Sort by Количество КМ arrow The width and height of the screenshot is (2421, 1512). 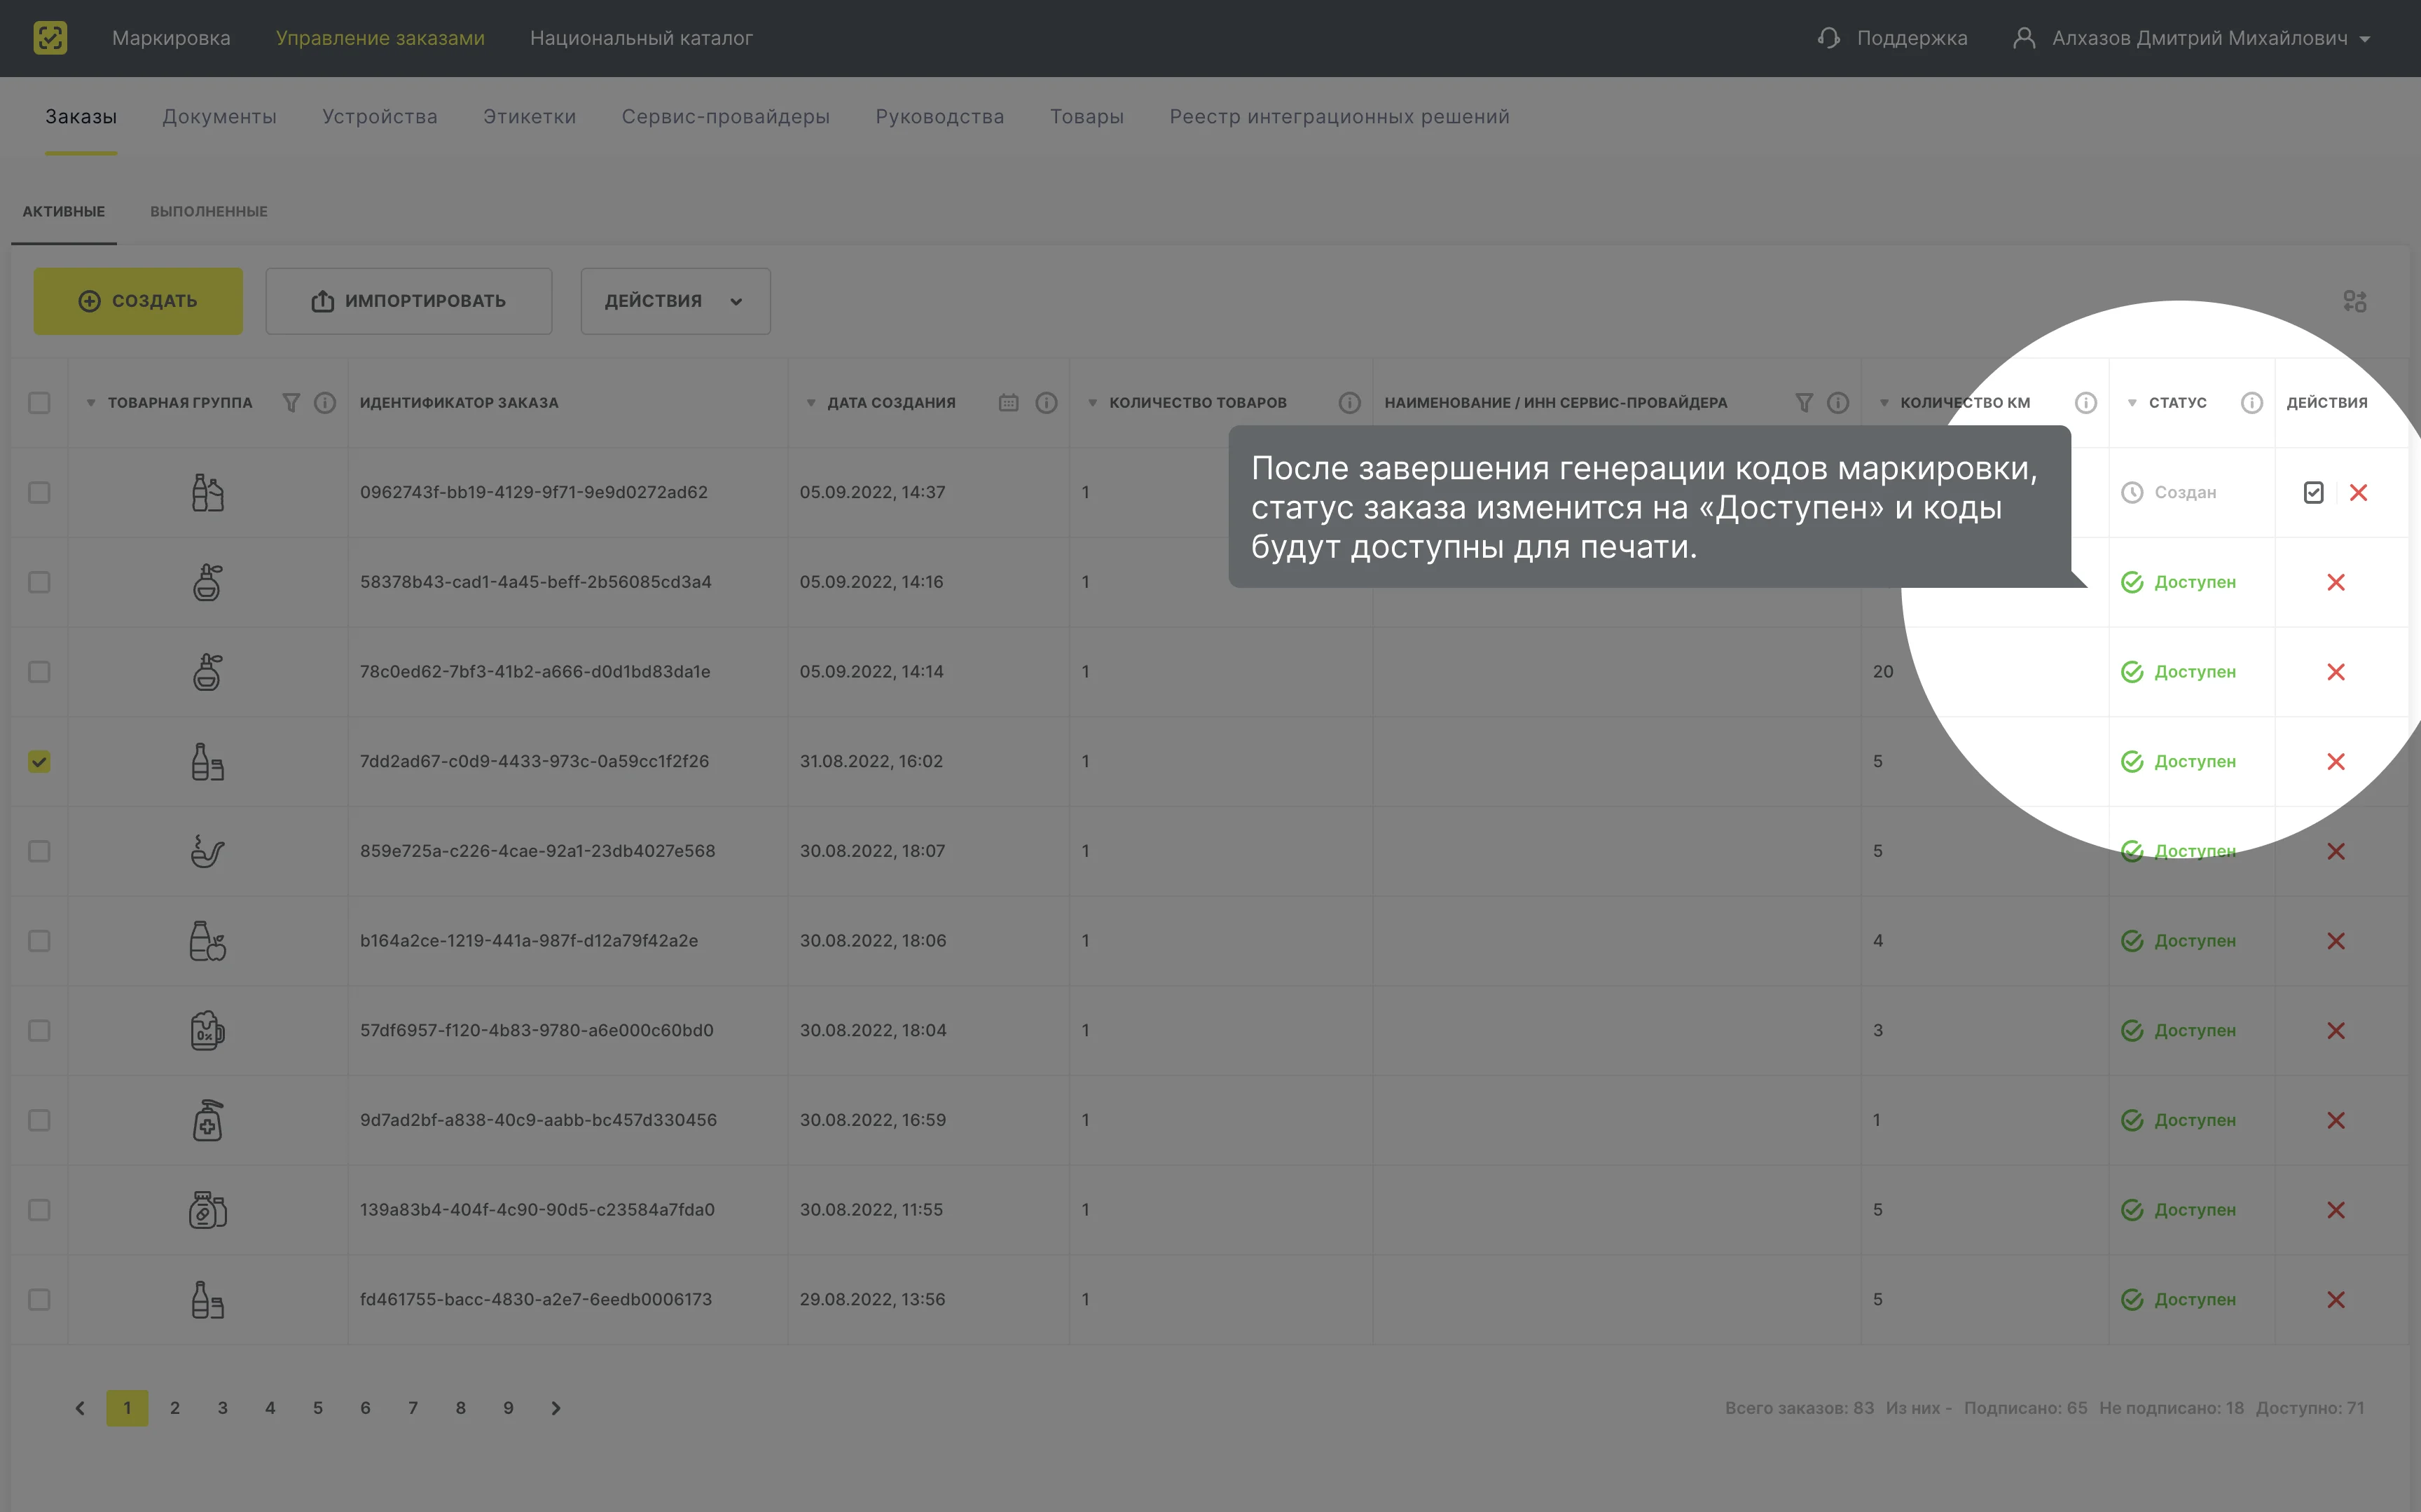[1884, 403]
